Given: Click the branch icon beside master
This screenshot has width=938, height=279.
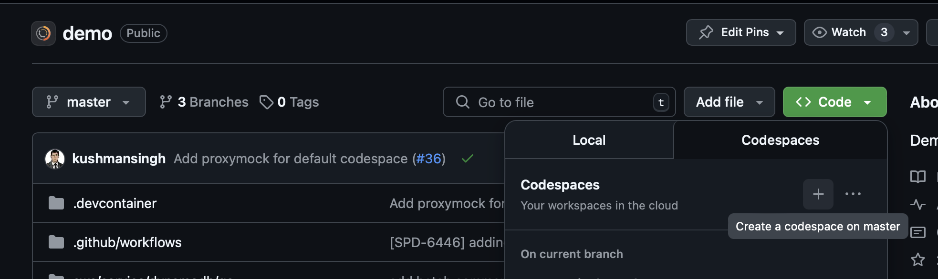Looking at the screenshot, I should coord(52,102).
